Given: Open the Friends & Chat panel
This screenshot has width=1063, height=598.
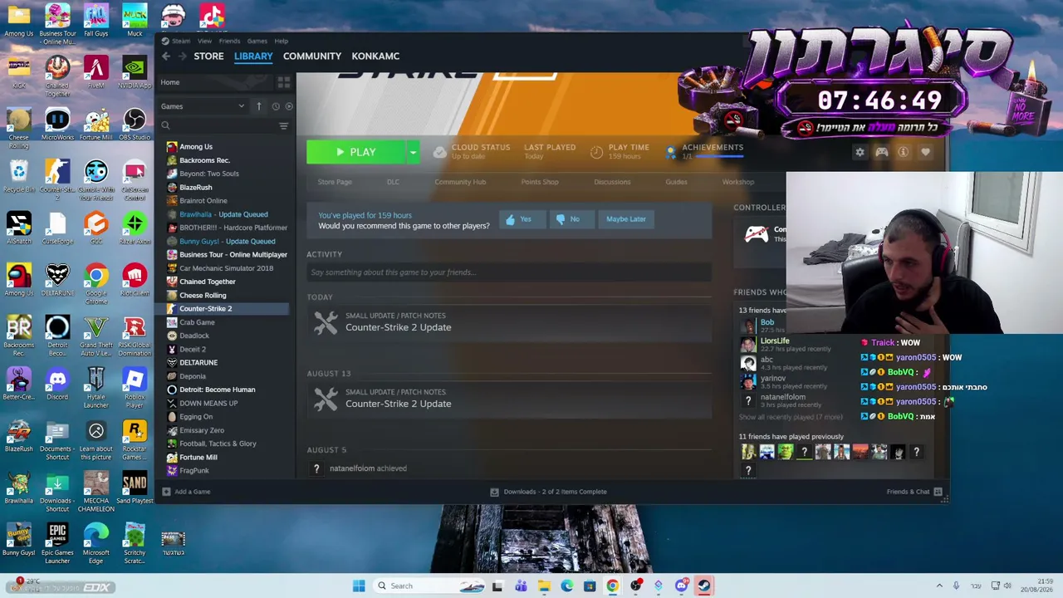Looking at the screenshot, I should (x=914, y=492).
